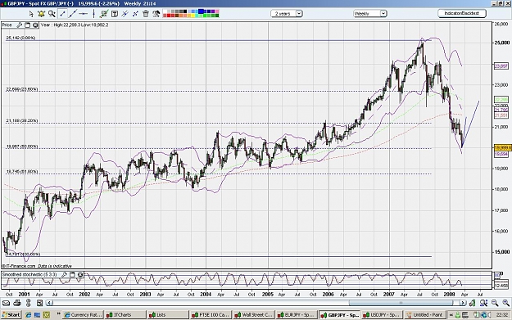Image resolution: width=512 pixels, height=320 pixels.
Task: Click the zoom with arrows icon
Action: 483,303
